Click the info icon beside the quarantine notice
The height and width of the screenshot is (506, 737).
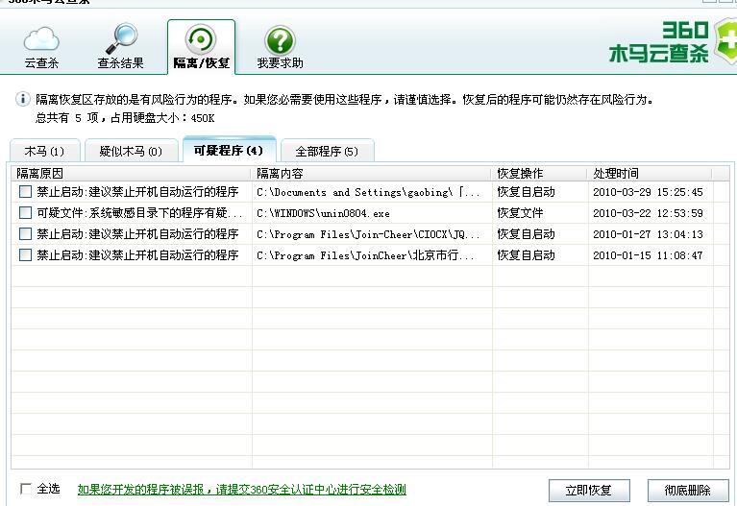(22, 99)
